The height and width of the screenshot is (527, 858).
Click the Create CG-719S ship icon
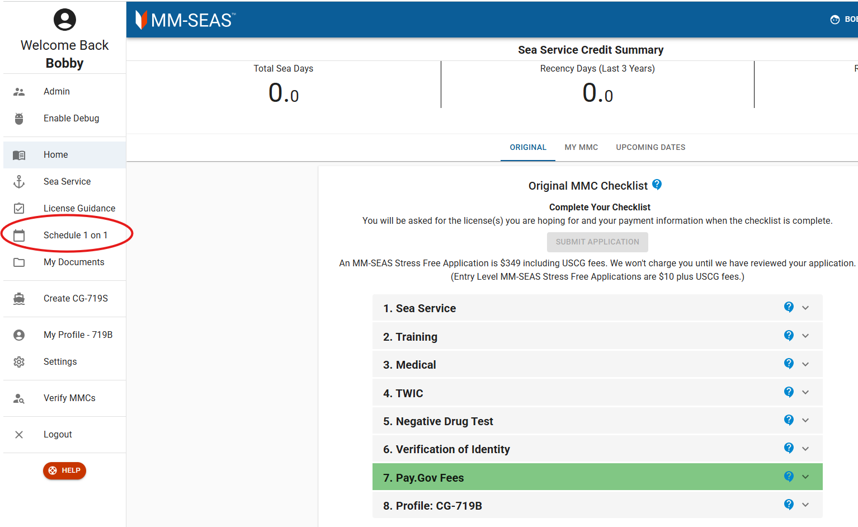click(19, 299)
